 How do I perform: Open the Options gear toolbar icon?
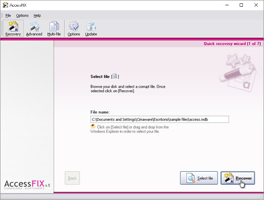point(74,28)
